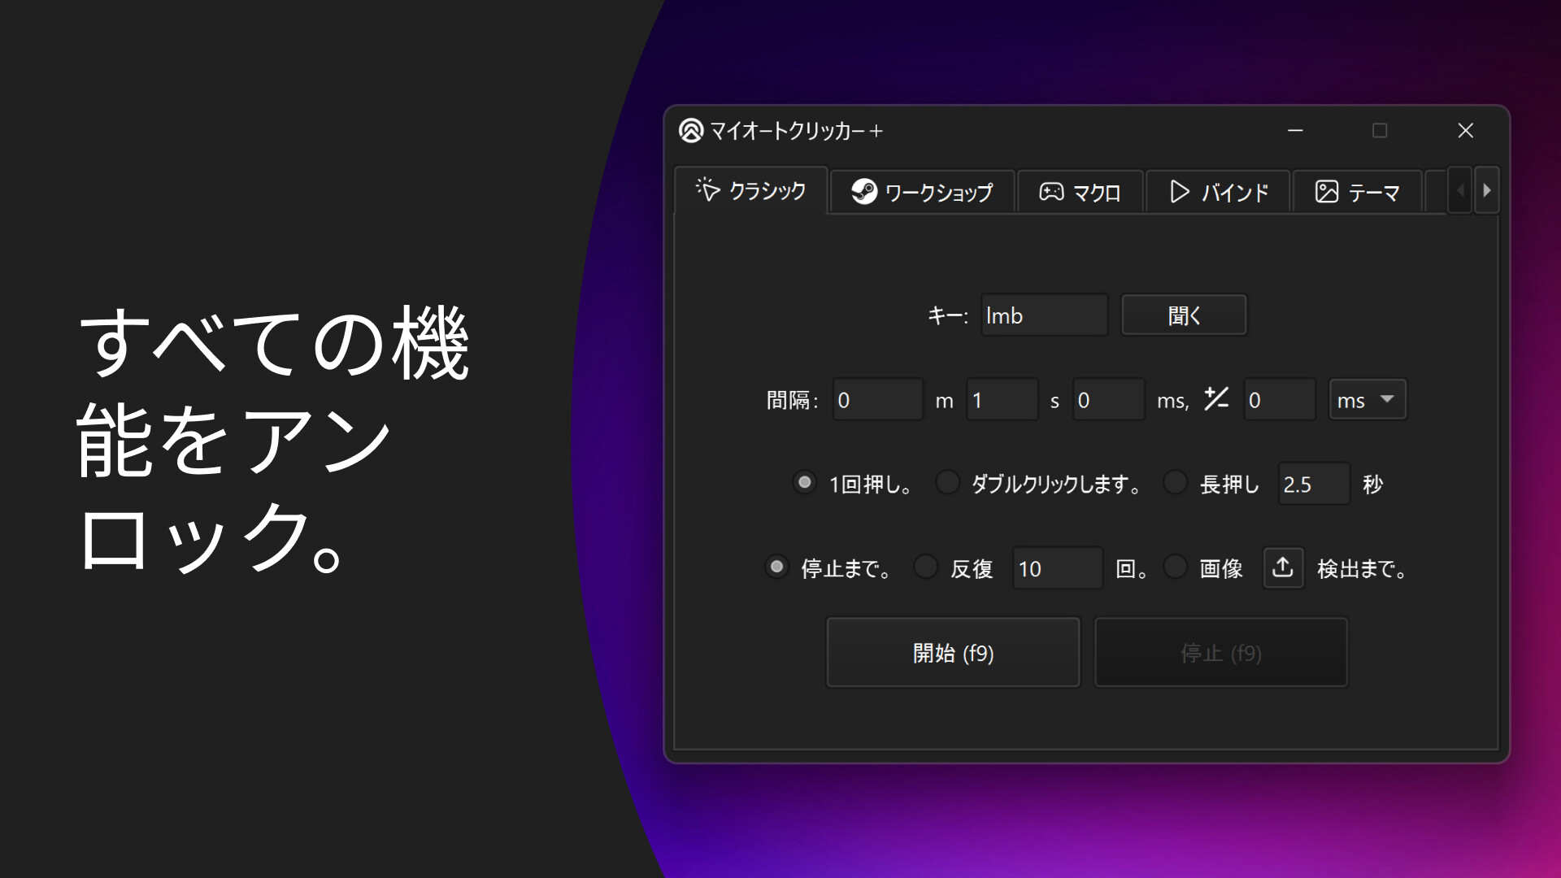1561x878 pixels.
Task: Start clicking with 開始 (f9) button
Action: (x=953, y=653)
